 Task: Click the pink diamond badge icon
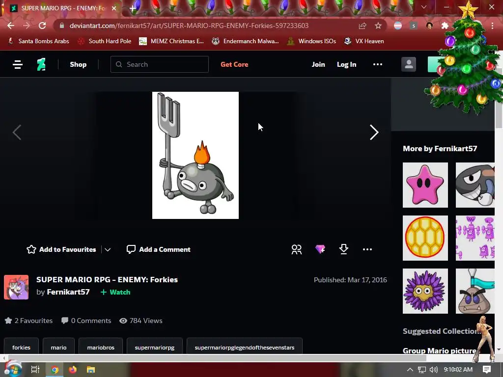[x=320, y=249]
